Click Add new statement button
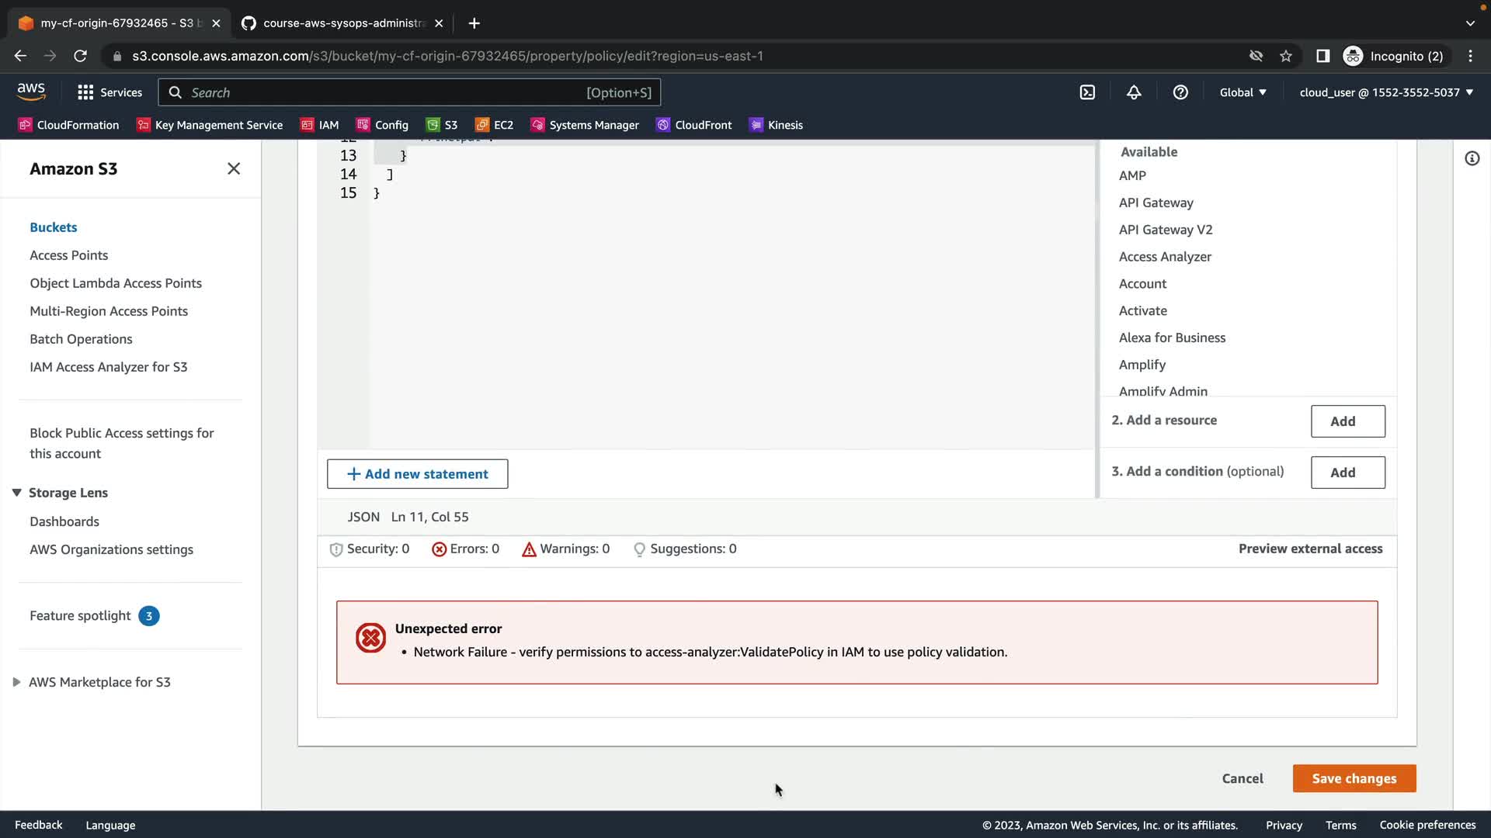Screen dimensions: 1491x838 417,474
